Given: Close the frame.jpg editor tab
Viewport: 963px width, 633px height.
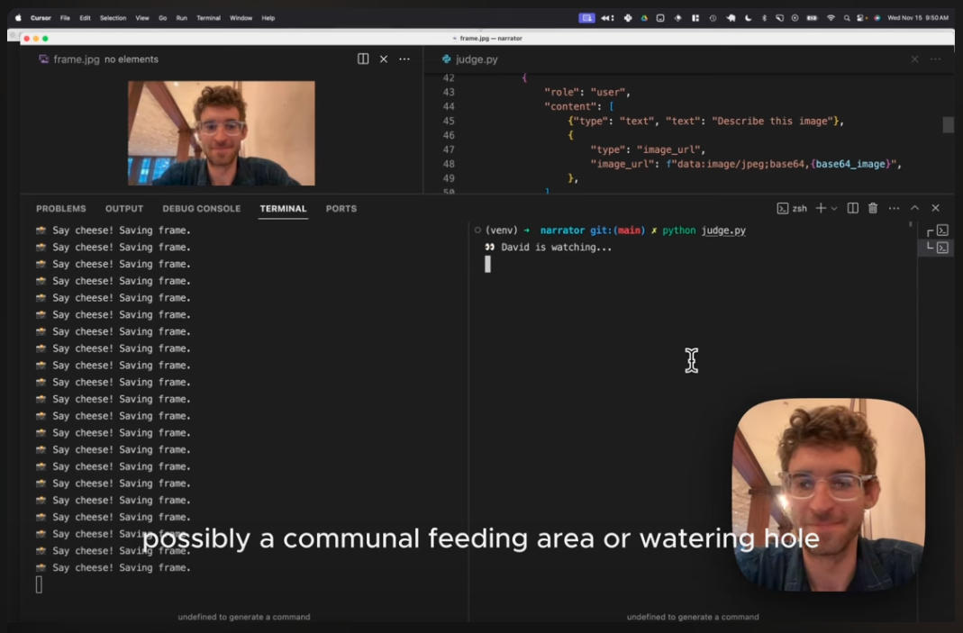Looking at the screenshot, I should (x=384, y=59).
